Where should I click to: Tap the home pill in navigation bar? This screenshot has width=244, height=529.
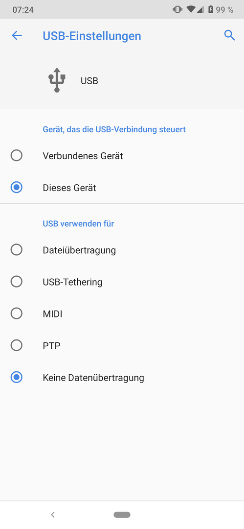tap(122, 514)
